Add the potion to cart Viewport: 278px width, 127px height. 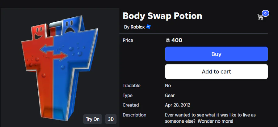pos(216,72)
